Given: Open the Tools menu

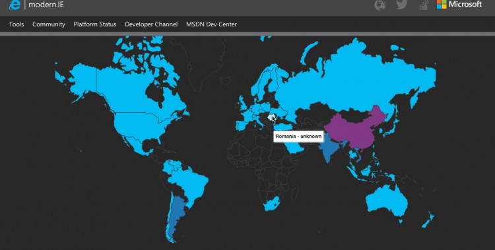Looking at the screenshot, I should 16,24.
